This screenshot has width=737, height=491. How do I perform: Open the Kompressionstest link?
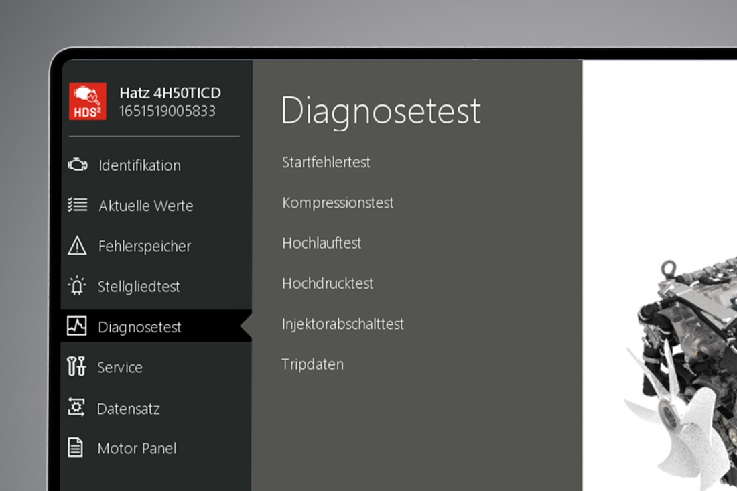point(338,202)
